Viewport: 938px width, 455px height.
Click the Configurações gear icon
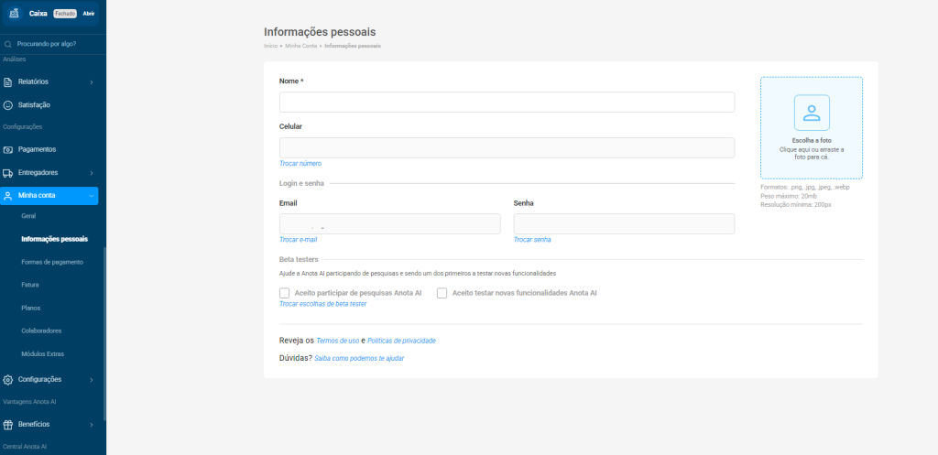(x=8, y=379)
